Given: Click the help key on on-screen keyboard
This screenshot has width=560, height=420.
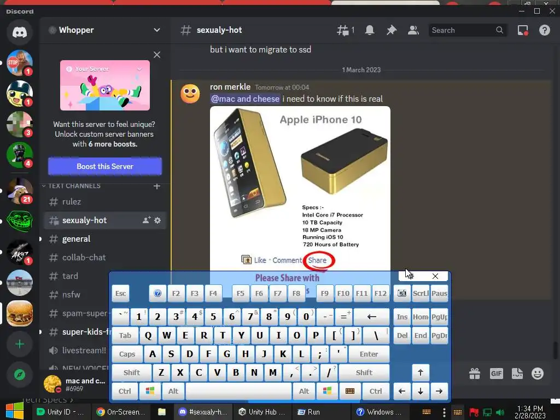Looking at the screenshot, I should [157, 294].
